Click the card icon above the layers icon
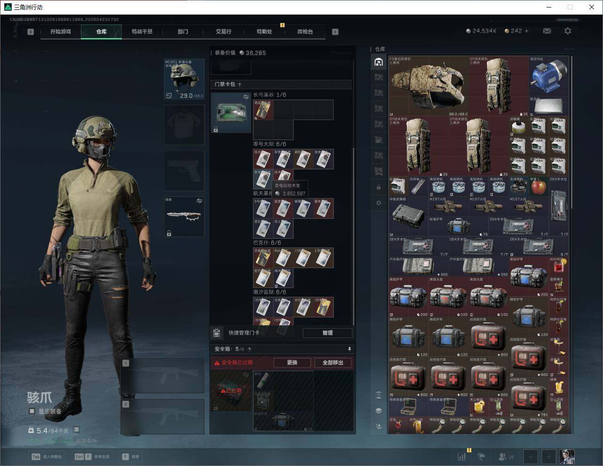Image resolution: width=603 pixels, height=466 pixels. point(379,395)
